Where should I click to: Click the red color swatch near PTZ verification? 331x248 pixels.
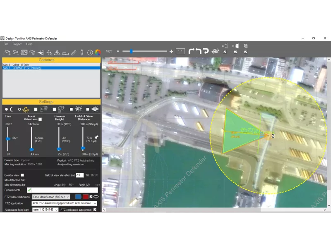click(85, 196)
